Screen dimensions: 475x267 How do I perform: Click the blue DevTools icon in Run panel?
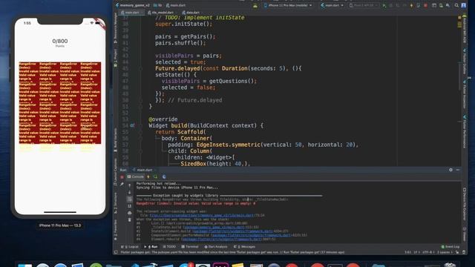point(164,177)
